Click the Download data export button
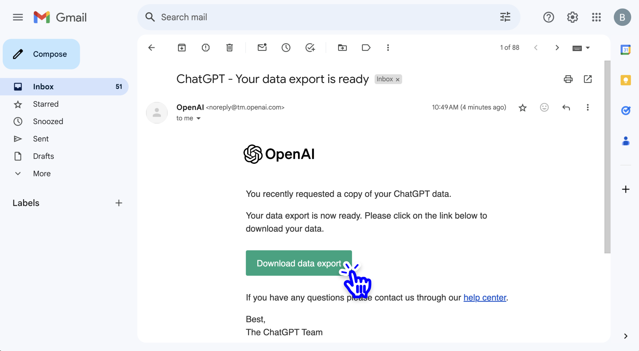 tap(298, 263)
